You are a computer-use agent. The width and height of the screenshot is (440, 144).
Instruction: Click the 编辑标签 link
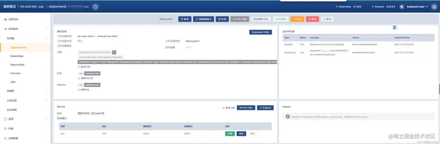point(84,90)
